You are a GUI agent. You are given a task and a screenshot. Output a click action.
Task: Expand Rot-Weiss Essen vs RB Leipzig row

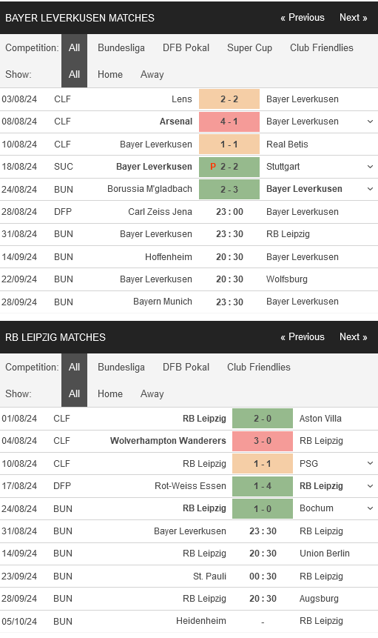point(370,486)
